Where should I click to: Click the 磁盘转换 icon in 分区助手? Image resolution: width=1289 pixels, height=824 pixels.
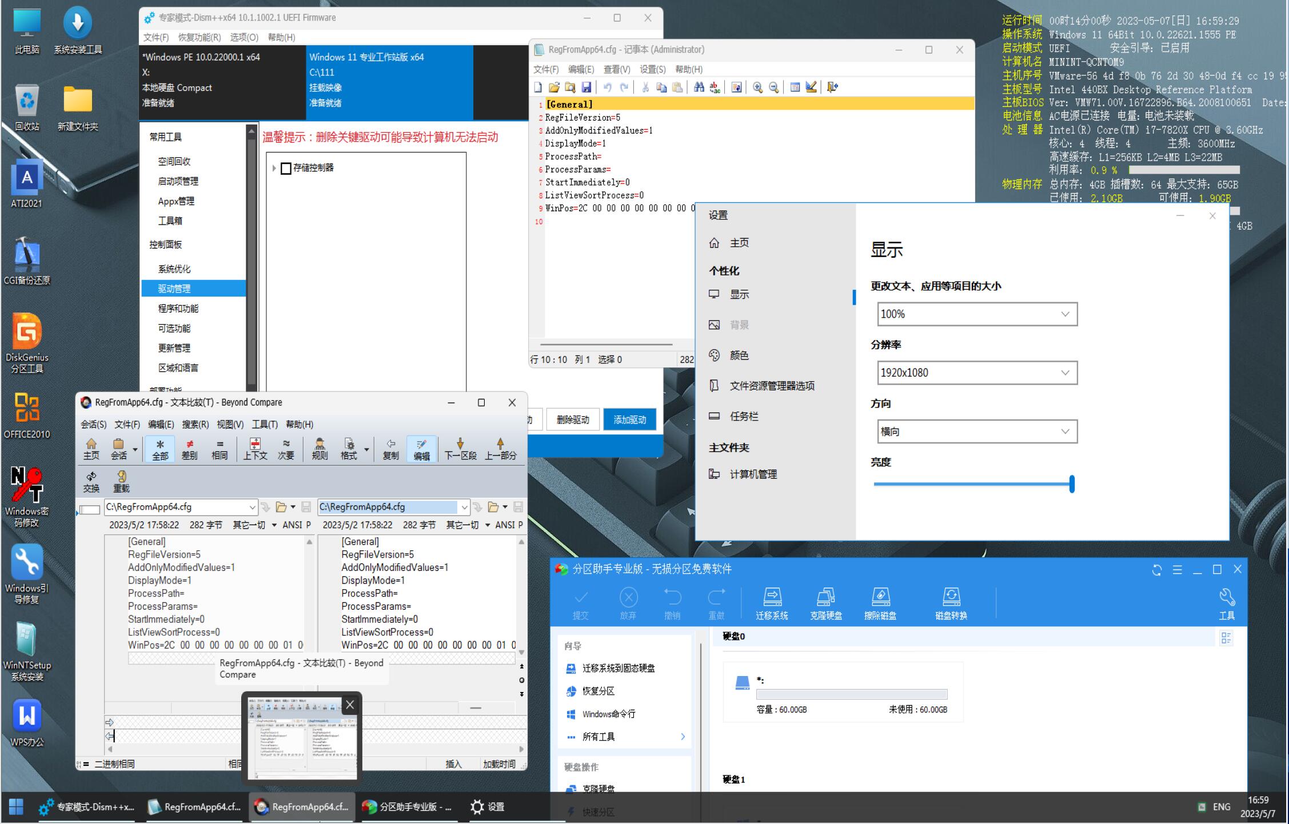click(951, 603)
